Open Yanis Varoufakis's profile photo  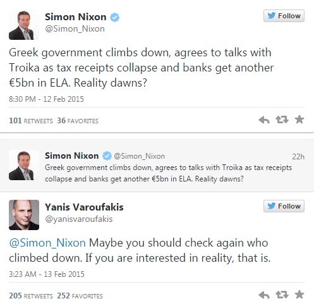[x=24, y=215]
